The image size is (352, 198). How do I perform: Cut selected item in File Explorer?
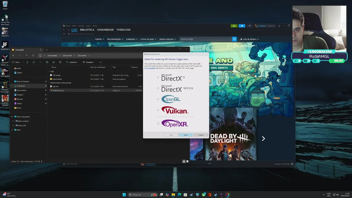pos(27,62)
